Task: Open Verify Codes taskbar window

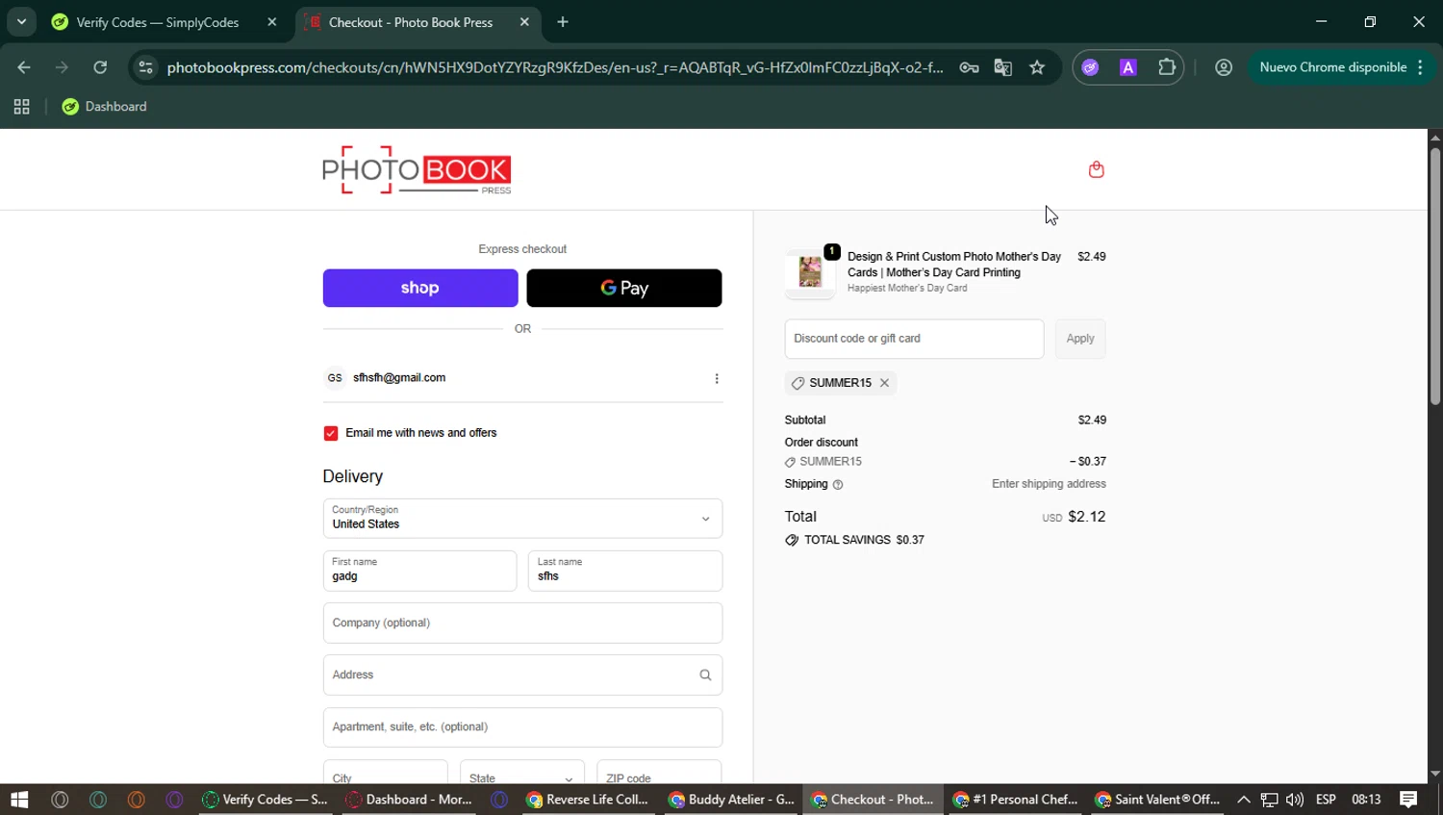Action: (x=266, y=800)
